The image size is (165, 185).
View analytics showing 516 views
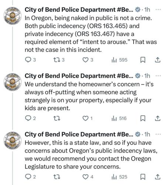(x=119, y=118)
